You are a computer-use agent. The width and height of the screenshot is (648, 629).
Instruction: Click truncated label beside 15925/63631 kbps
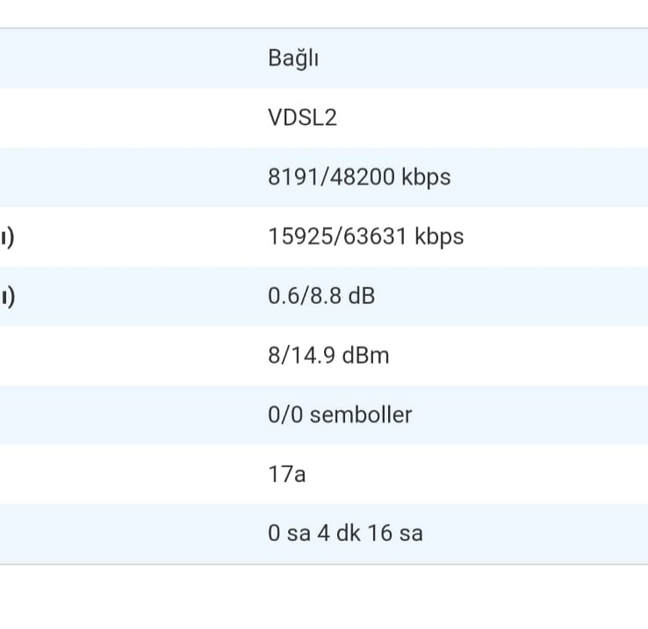click(x=7, y=237)
